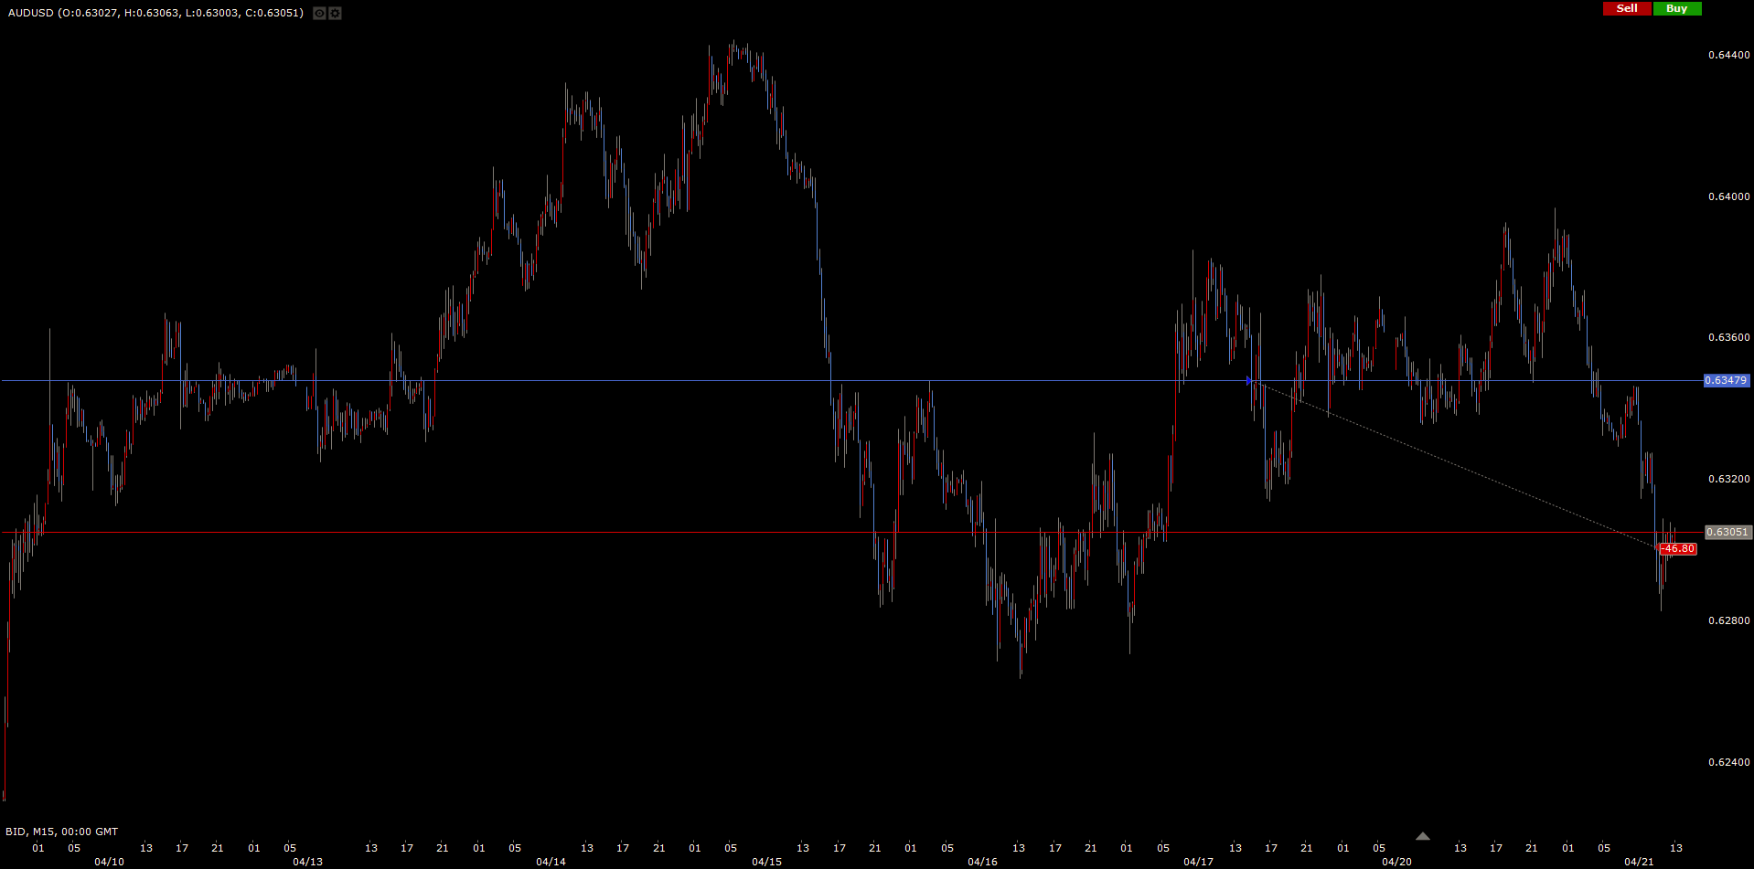Open chart settings via the gear icon
Image resolution: width=1754 pixels, height=869 pixels.
pos(335,13)
